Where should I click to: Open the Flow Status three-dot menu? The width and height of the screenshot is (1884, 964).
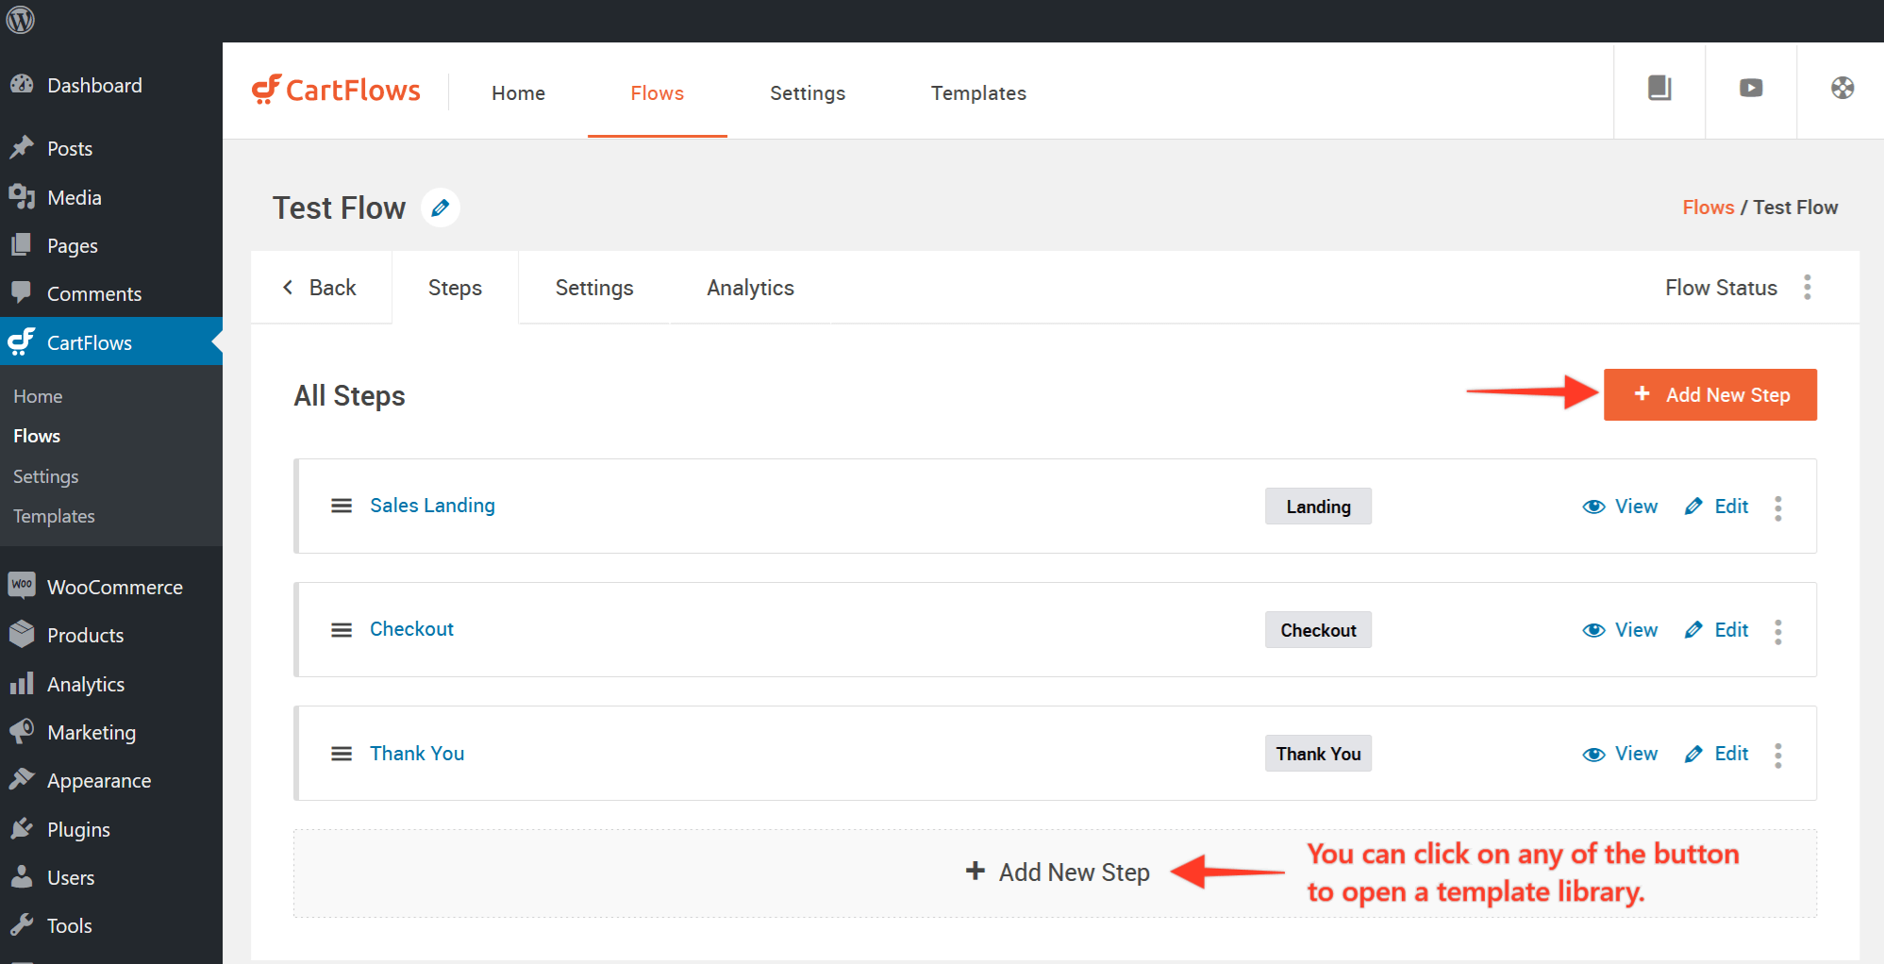pyautogui.click(x=1807, y=288)
